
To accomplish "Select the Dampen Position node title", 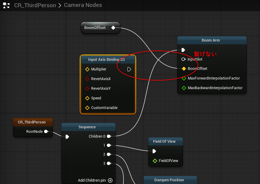I will 169,180.
